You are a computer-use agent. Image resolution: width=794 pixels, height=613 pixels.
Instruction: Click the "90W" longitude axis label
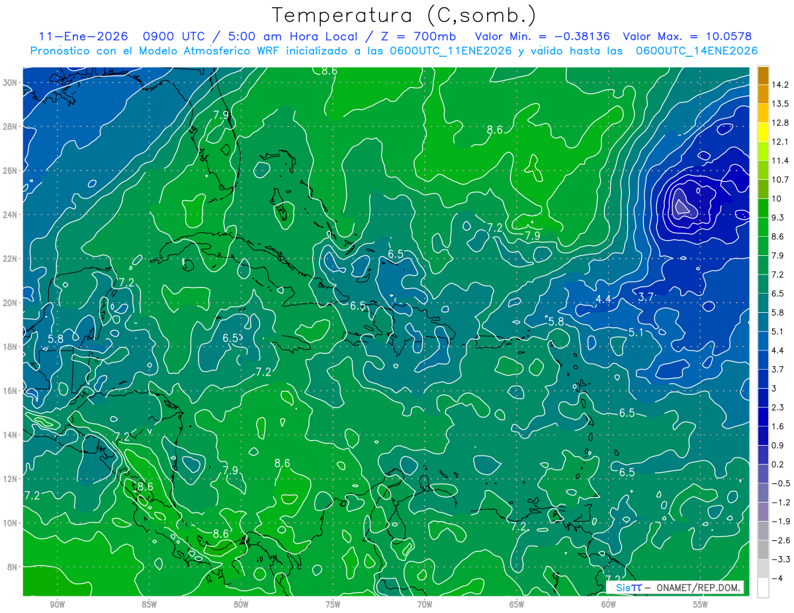pos(57,604)
